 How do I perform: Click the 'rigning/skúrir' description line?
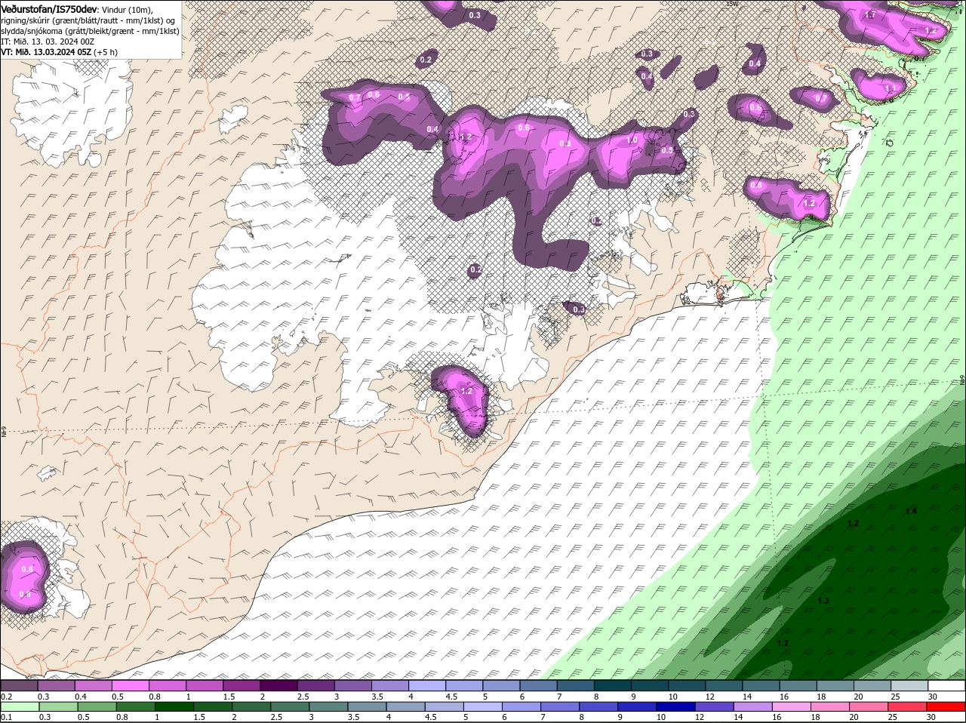[x=89, y=20]
